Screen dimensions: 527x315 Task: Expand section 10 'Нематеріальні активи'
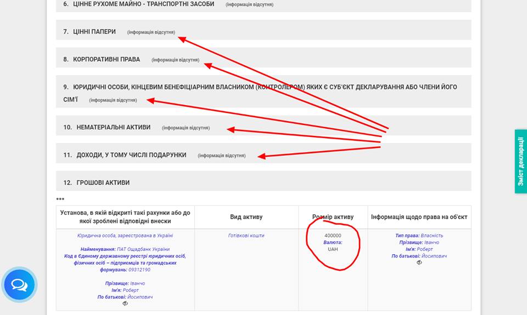tap(113, 127)
